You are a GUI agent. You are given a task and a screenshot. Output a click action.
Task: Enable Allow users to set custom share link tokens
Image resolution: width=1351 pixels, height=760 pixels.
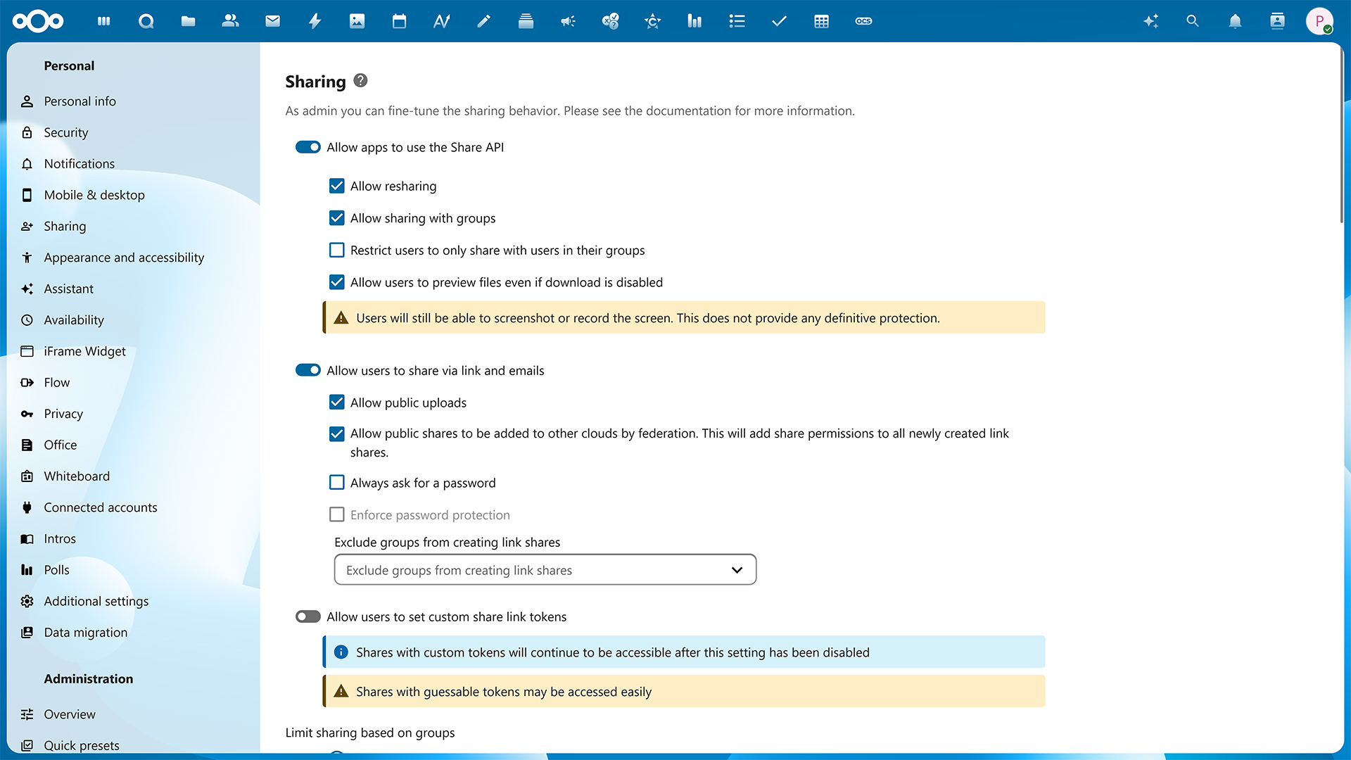pyautogui.click(x=308, y=616)
